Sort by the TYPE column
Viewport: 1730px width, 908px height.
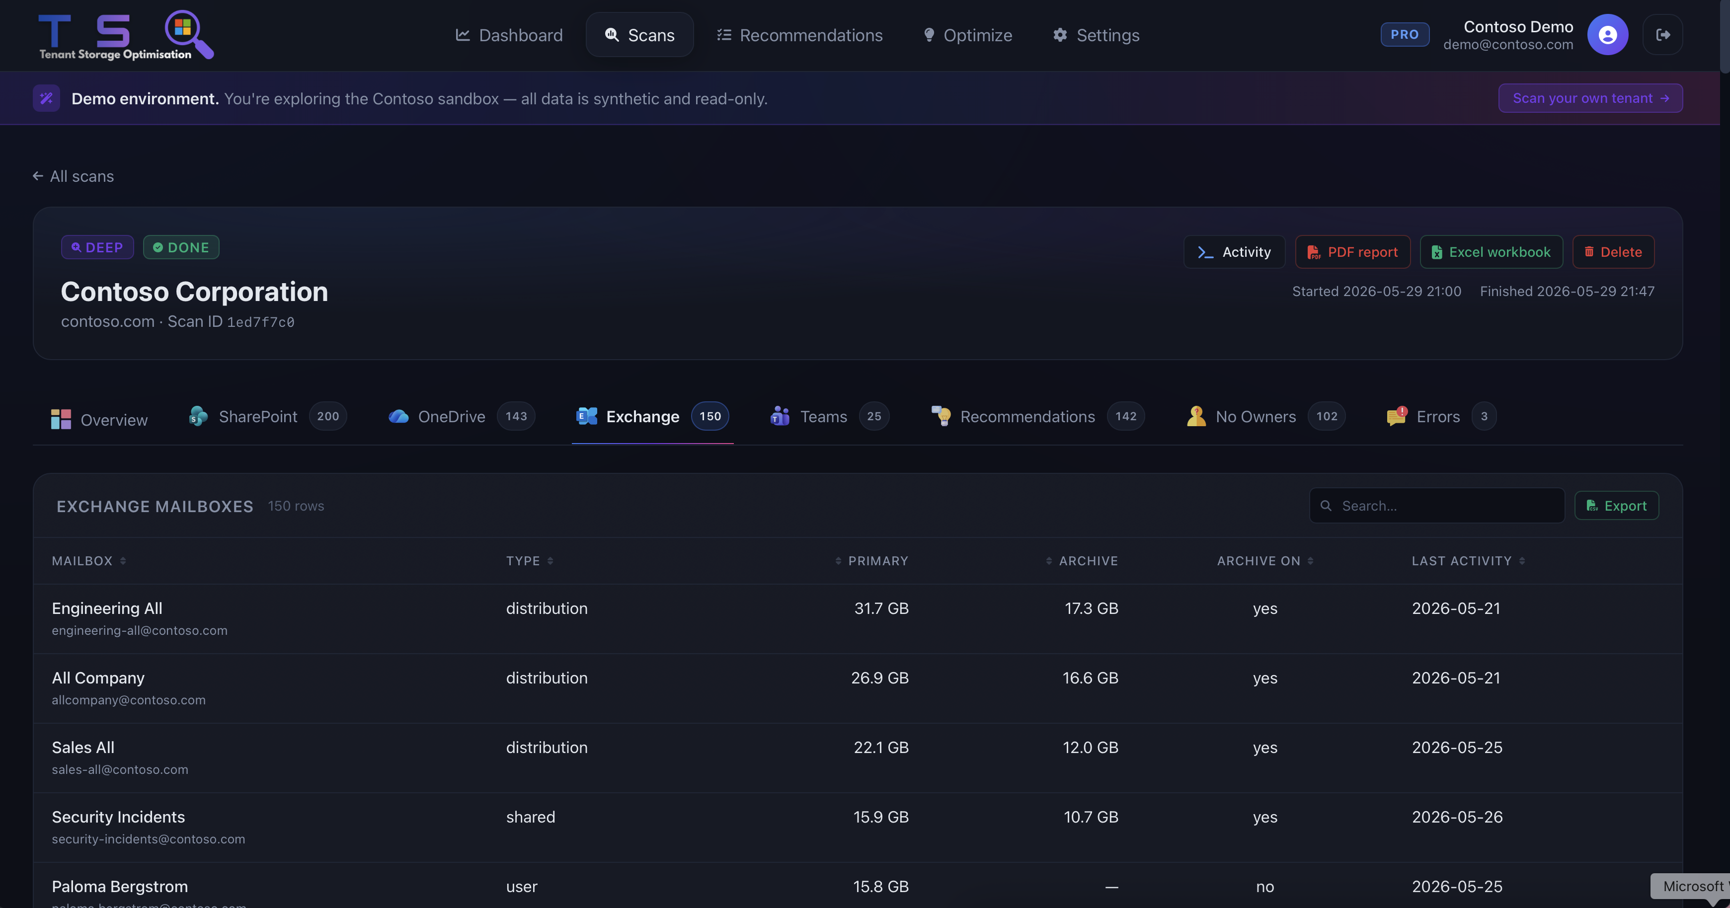(530, 561)
